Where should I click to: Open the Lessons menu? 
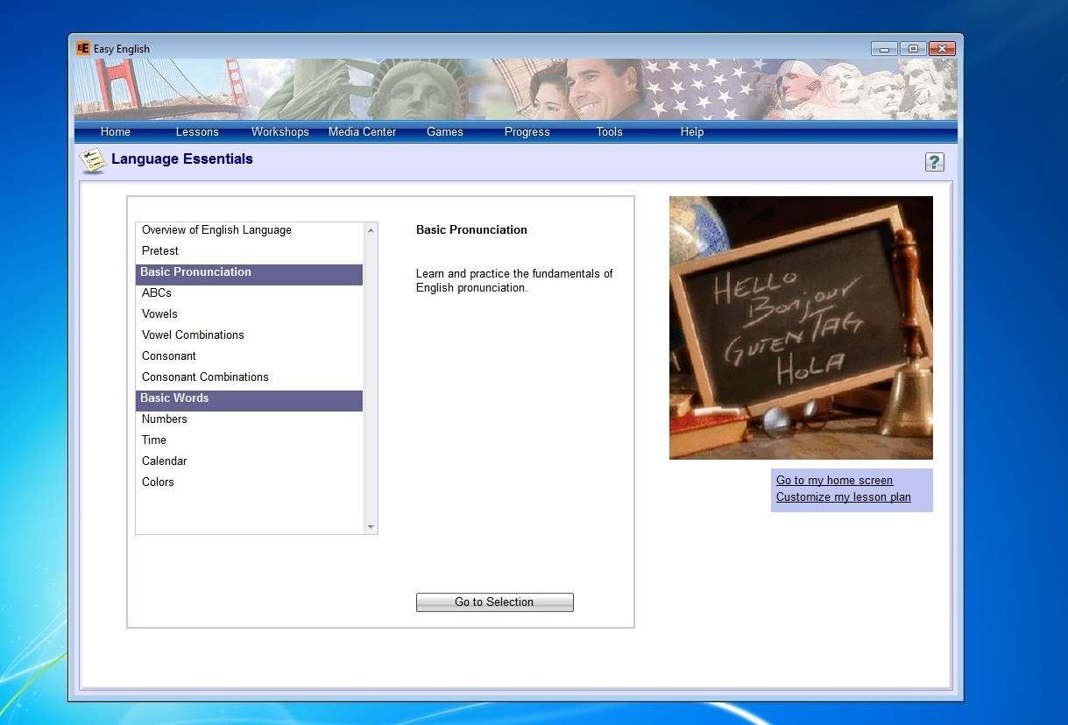coord(197,132)
